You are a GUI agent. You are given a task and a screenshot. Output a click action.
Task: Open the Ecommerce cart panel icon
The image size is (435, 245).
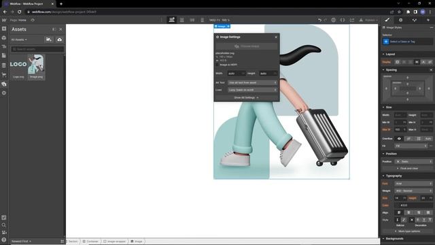4,74
